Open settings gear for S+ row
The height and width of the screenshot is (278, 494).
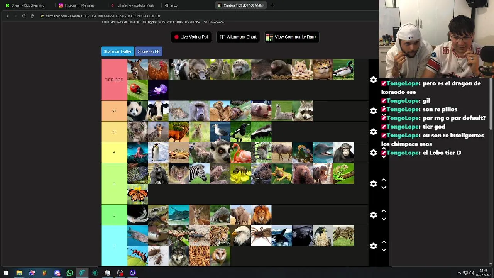tap(373, 111)
